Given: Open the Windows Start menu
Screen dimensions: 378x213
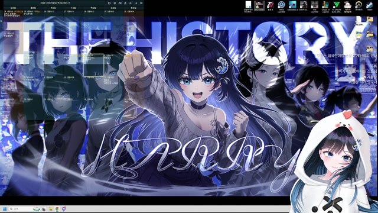Looking at the screenshot, I should coord(5,209).
